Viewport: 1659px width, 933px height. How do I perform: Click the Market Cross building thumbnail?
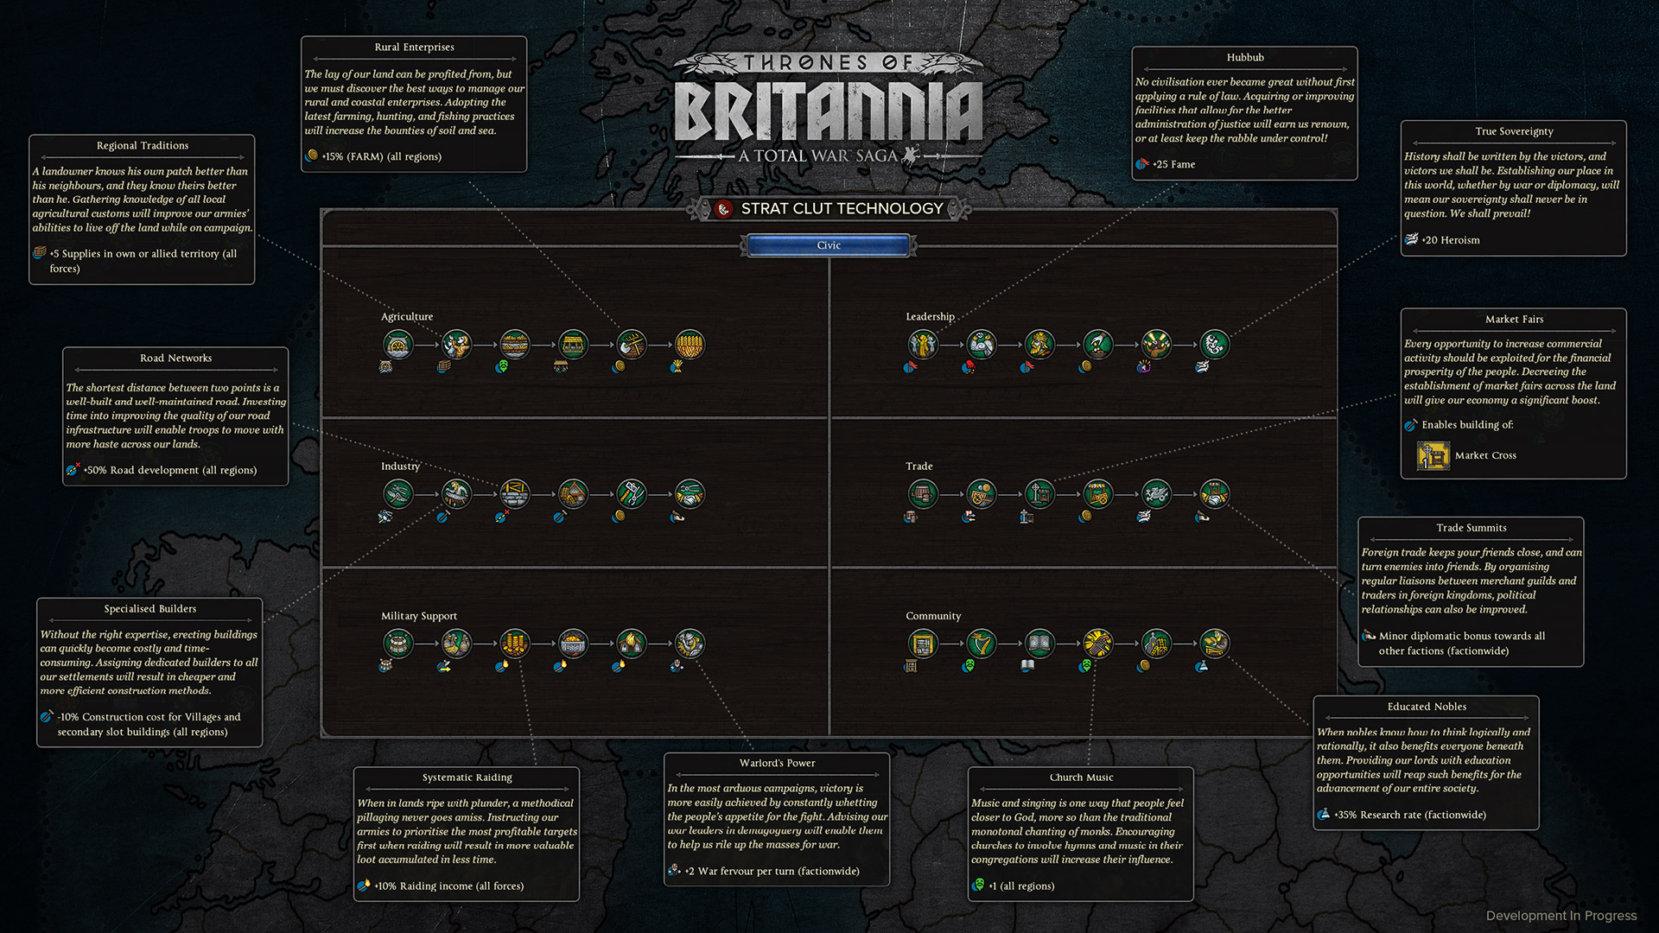pyautogui.click(x=1433, y=455)
